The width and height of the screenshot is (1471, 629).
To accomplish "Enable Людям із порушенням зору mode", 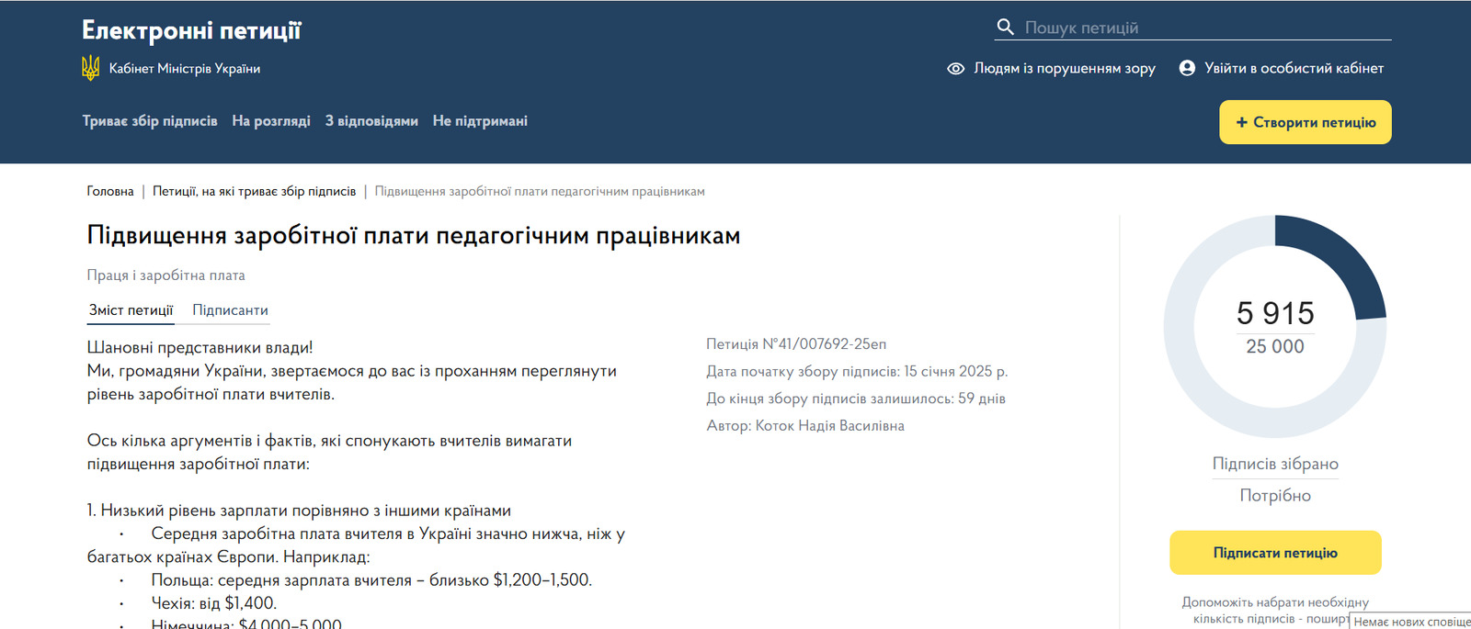I will tap(1064, 69).
